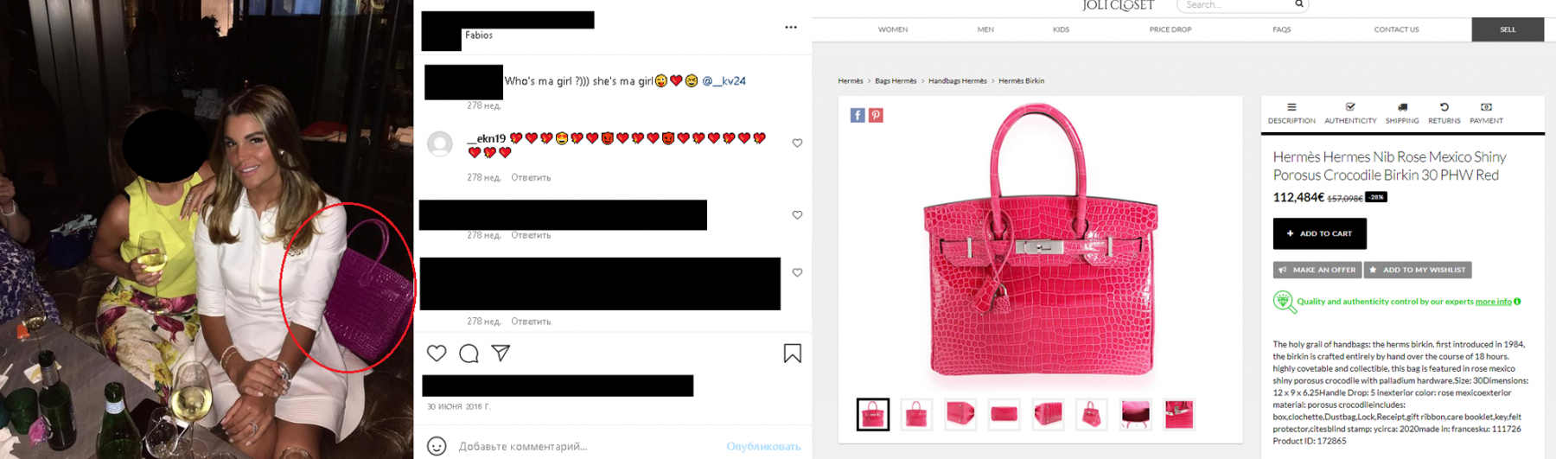
Task: Share the bag on Facebook icon
Action: (858, 115)
